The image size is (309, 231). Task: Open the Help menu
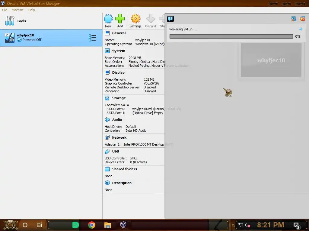click(31, 10)
